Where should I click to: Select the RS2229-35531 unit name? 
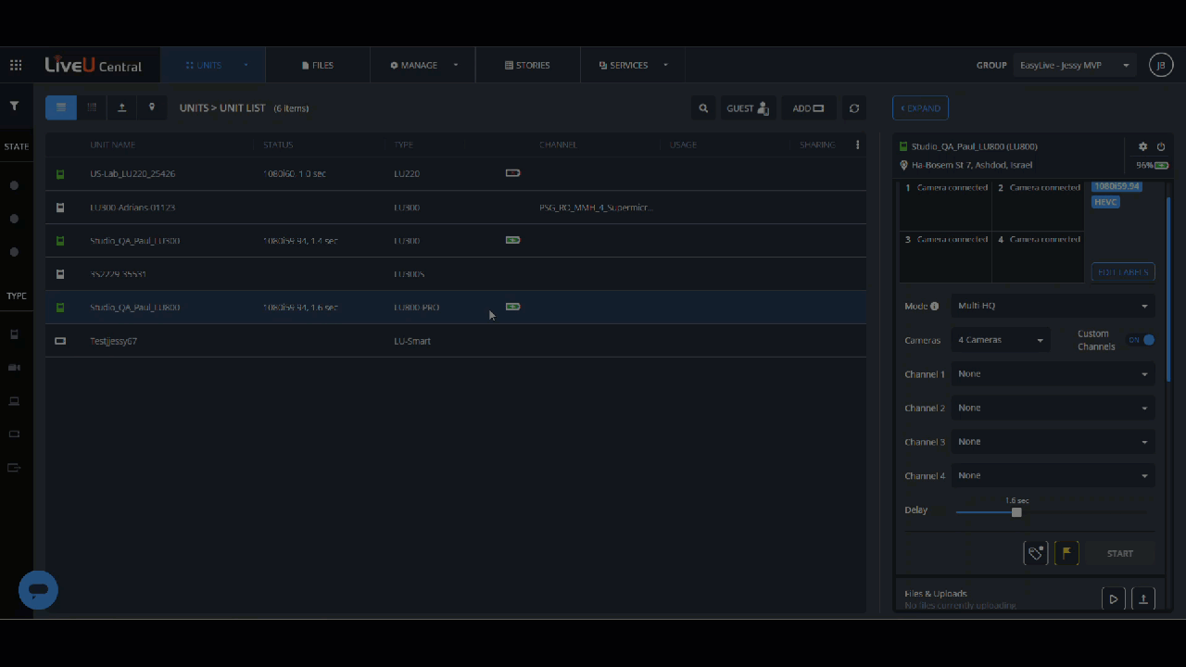click(x=118, y=274)
